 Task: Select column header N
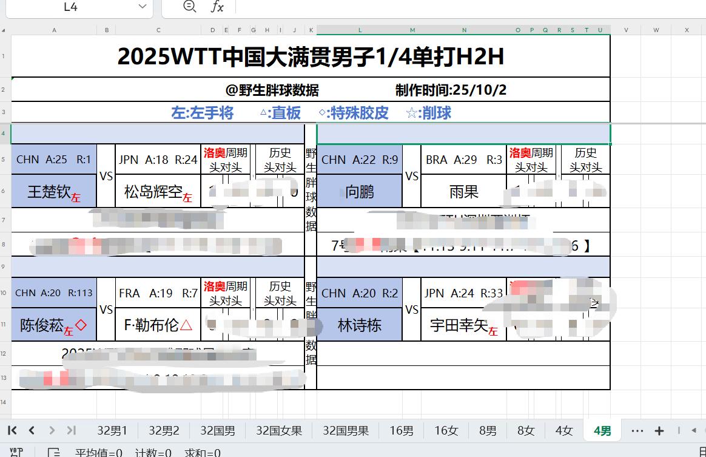(464, 30)
